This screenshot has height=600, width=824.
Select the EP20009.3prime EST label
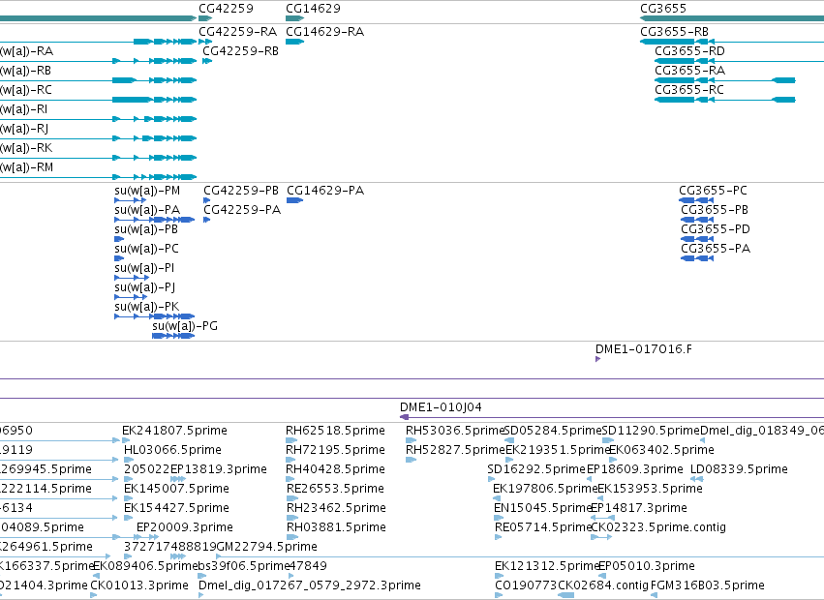(185, 527)
